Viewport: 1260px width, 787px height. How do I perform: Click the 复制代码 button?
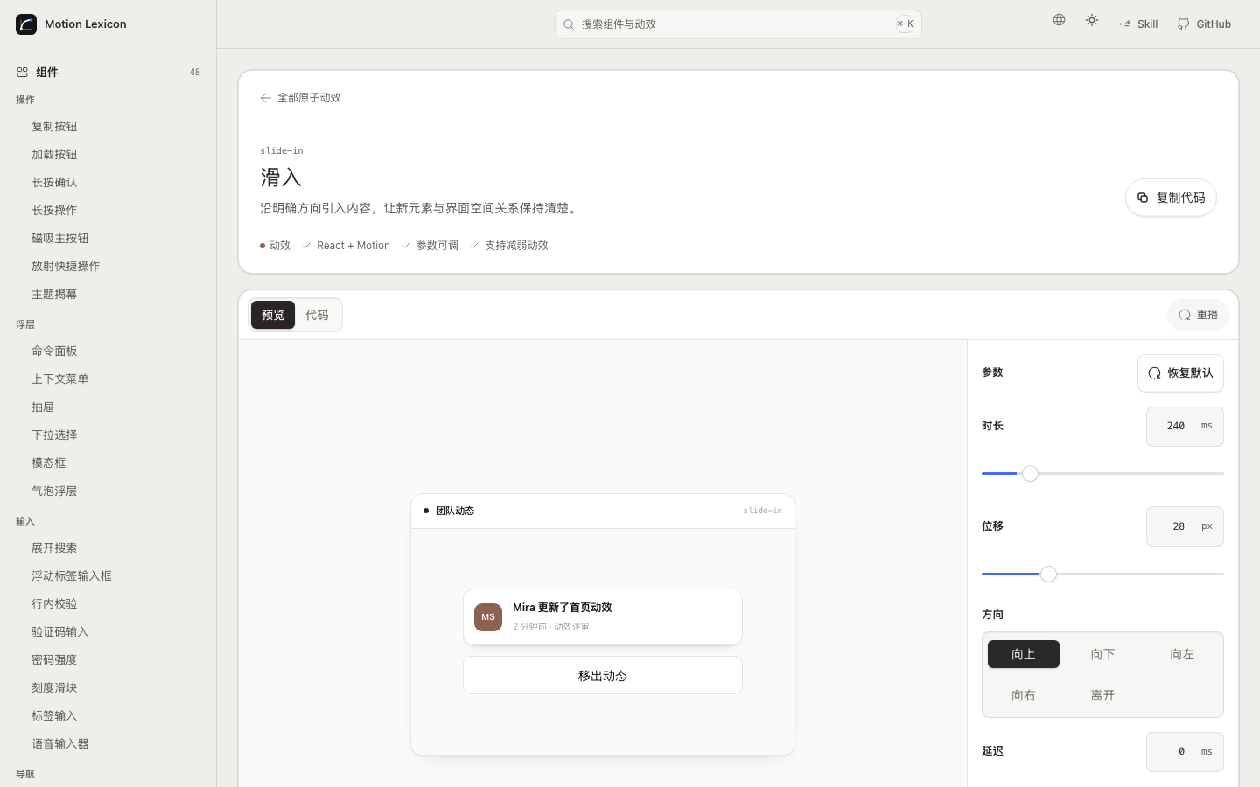pyautogui.click(x=1171, y=198)
